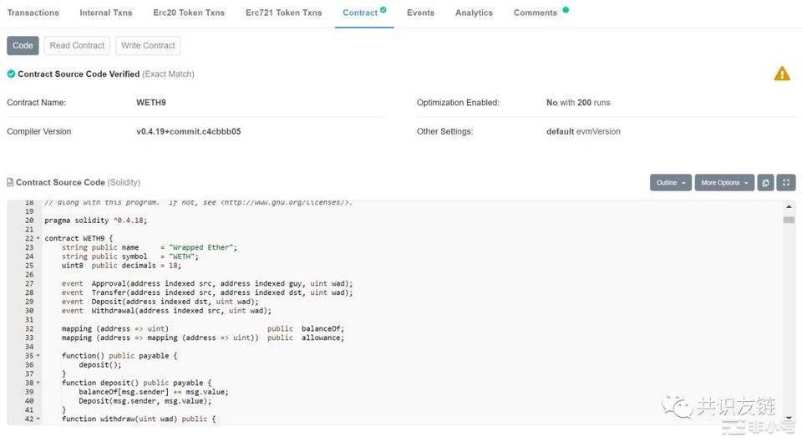Click the Contract tab green check badge
The height and width of the screenshot is (442, 802).
(x=383, y=10)
